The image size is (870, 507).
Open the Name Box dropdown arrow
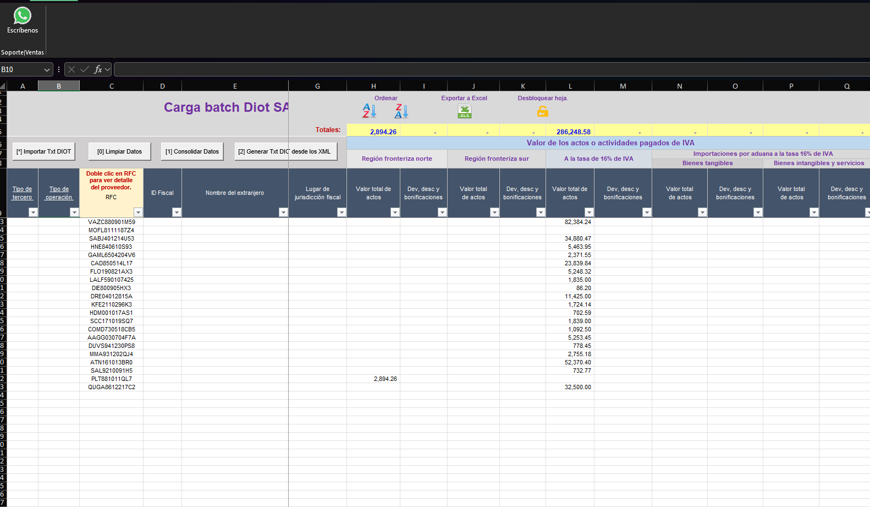pyautogui.click(x=47, y=70)
